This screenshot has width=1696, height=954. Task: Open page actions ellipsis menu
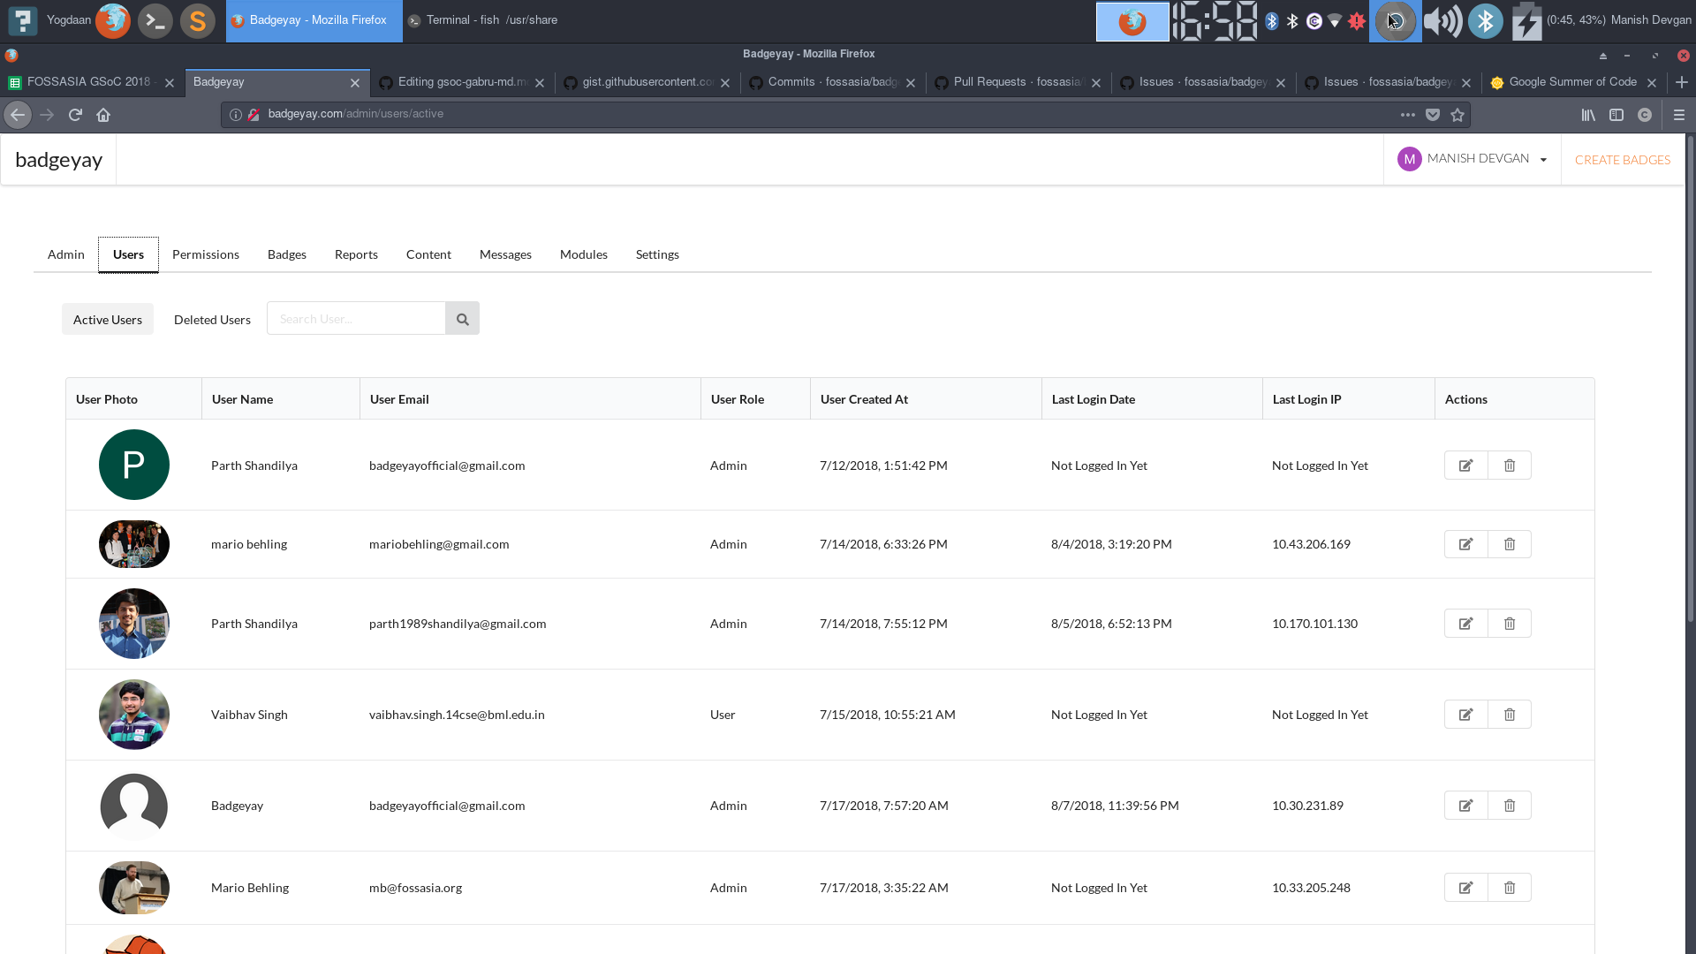tap(1408, 115)
